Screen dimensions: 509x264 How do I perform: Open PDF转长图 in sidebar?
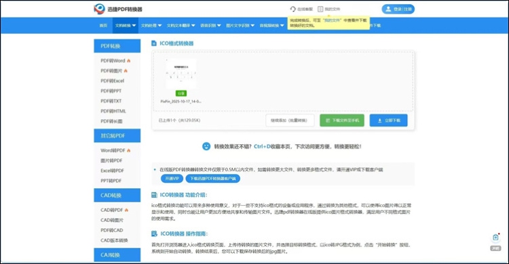(x=111, y=121)
